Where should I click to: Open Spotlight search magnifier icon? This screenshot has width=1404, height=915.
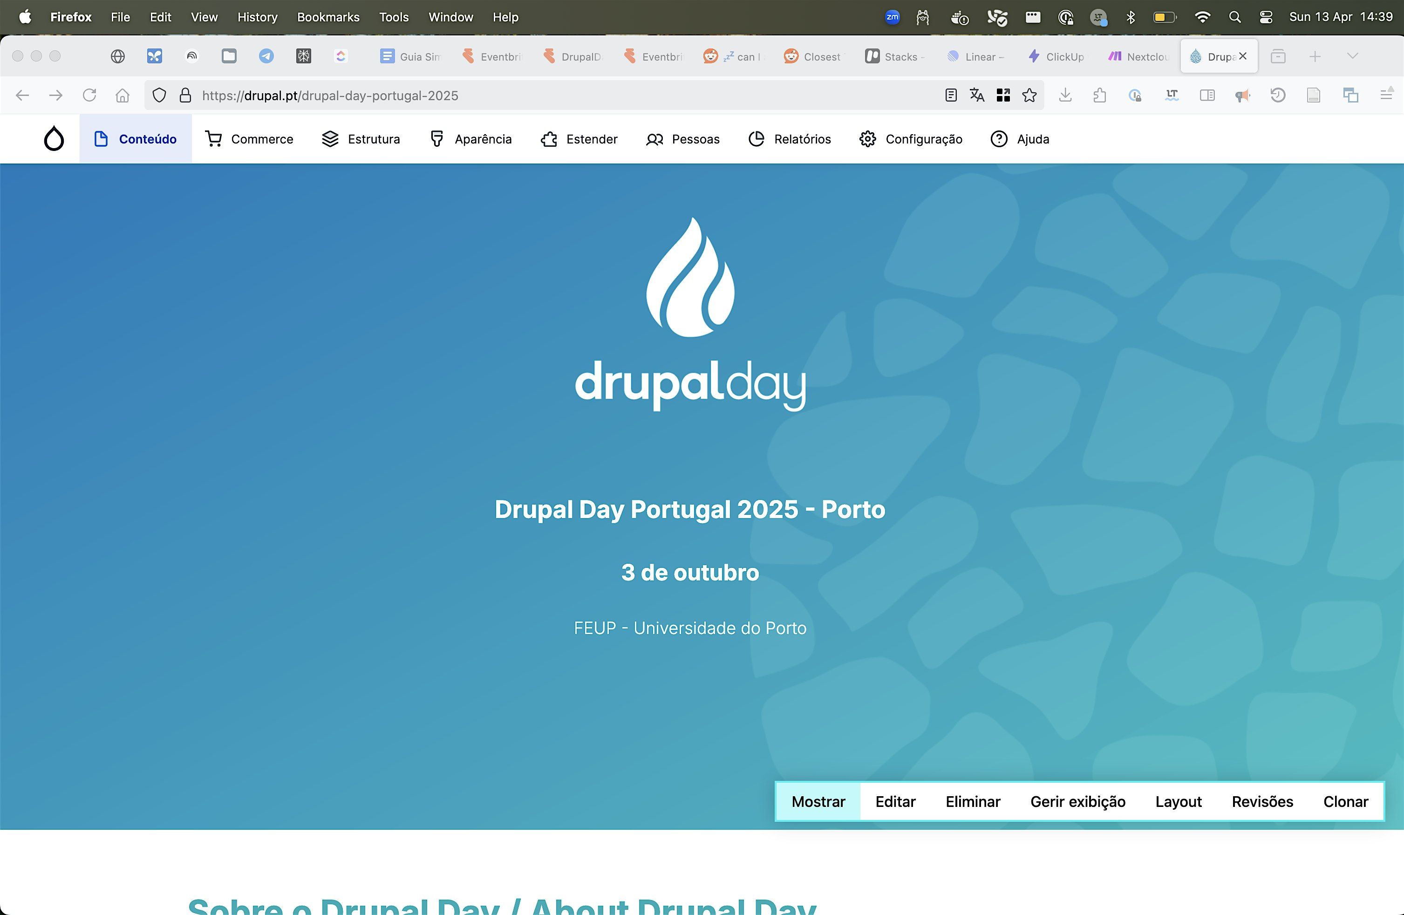coord(1235,17)
